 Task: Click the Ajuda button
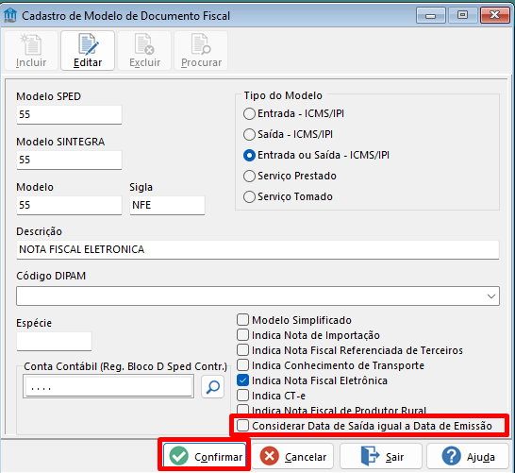(468, 456)
